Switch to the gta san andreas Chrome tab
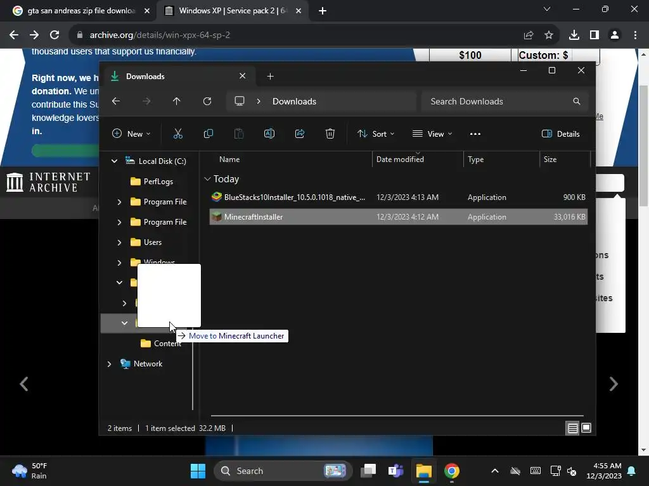The height and width of the screenshot is (486, 649). click(81, 11)
